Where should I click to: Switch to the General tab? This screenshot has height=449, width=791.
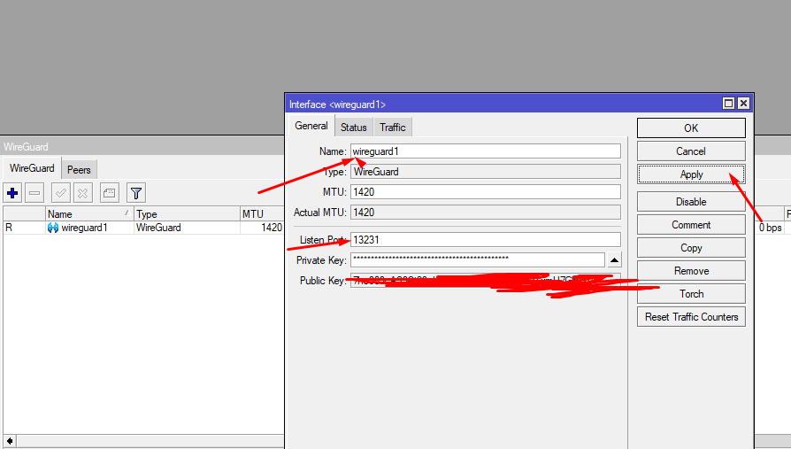[x=311, y=127]
